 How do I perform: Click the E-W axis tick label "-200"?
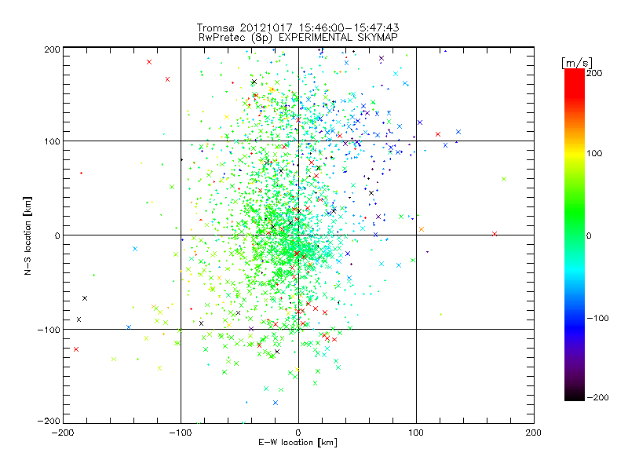click(63, 433)
